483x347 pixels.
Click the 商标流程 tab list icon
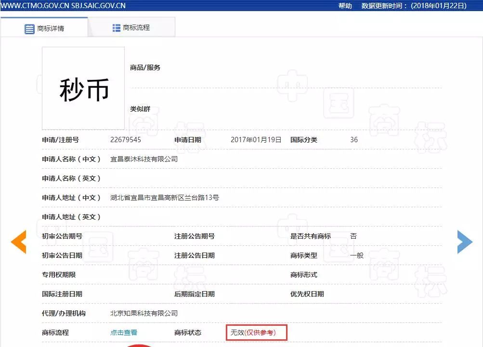click(x=117, y=28)
